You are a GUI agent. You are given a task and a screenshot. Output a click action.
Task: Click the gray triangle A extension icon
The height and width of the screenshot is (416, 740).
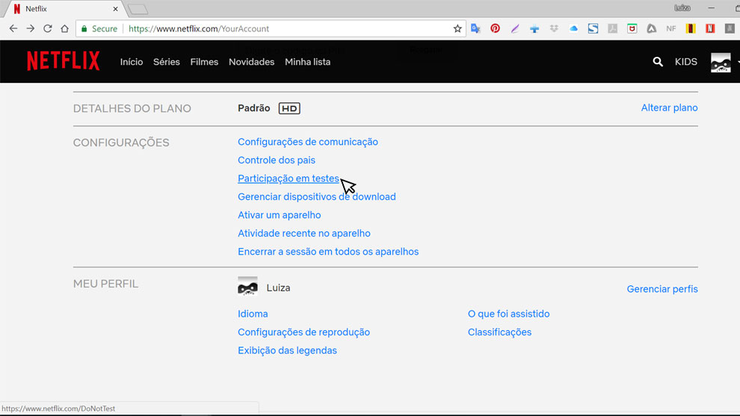(x=652, y=29)
